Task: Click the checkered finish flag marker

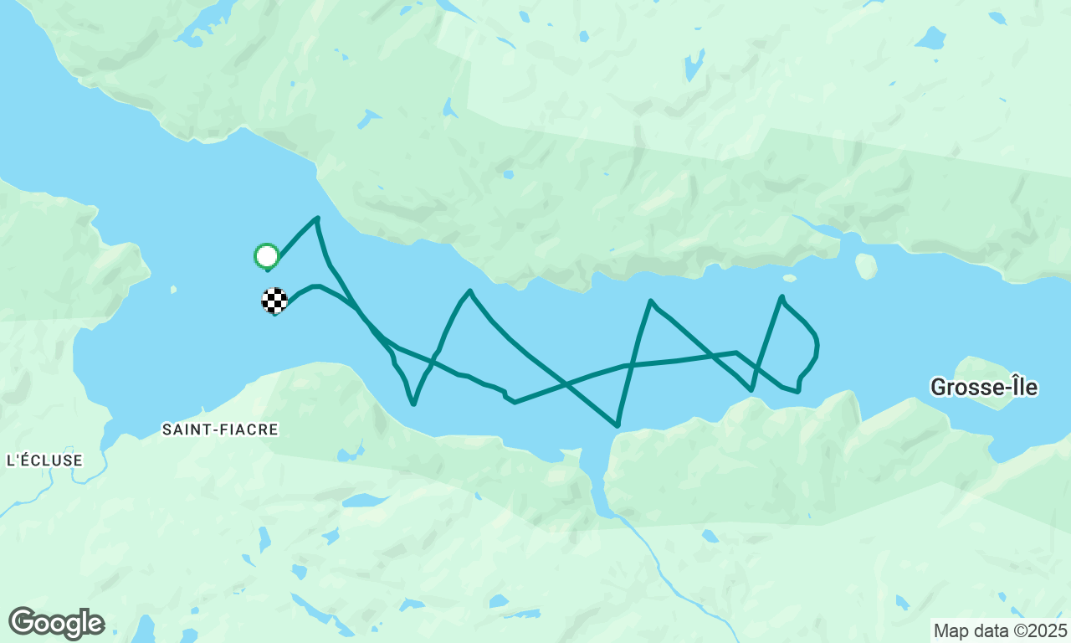Action: click(x=274, y=301)
